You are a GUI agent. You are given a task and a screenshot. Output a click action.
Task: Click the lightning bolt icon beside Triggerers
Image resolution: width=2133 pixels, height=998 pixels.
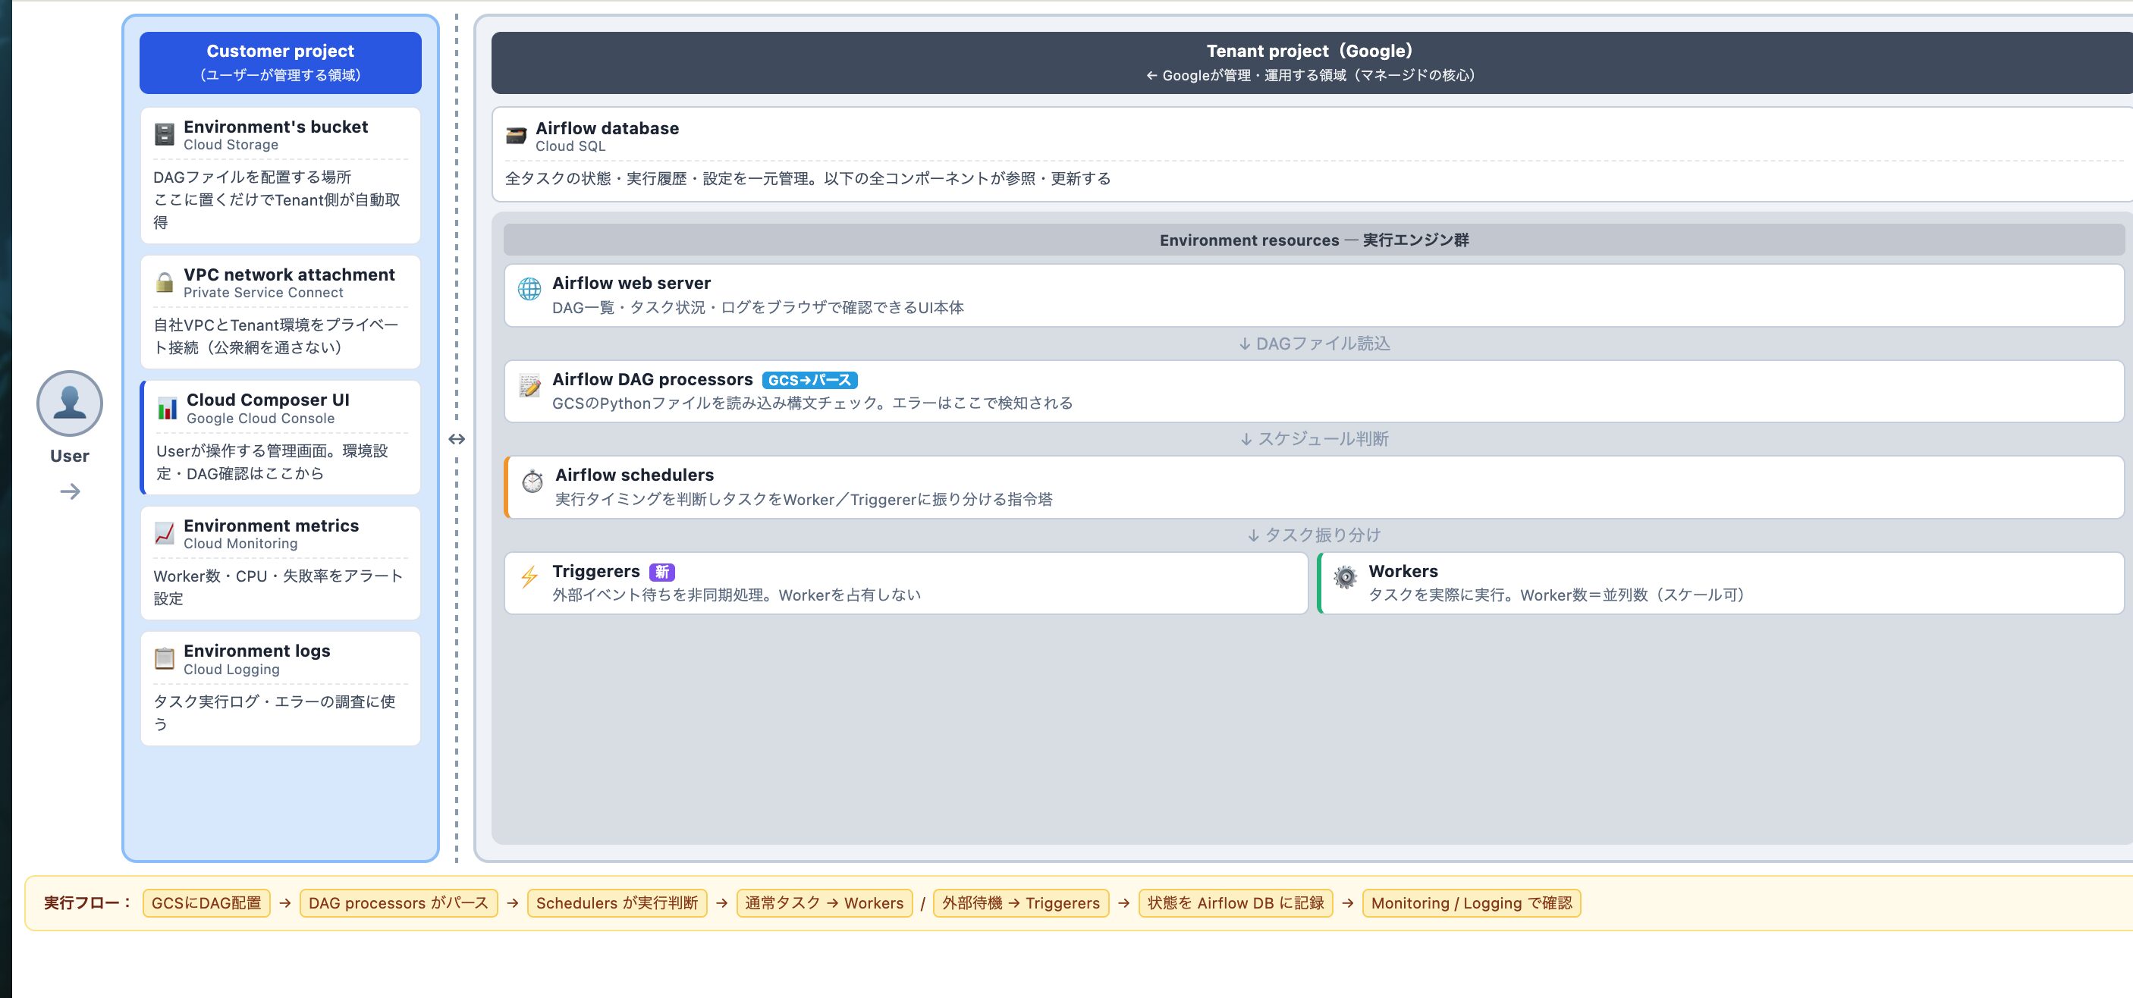point(529,577)
